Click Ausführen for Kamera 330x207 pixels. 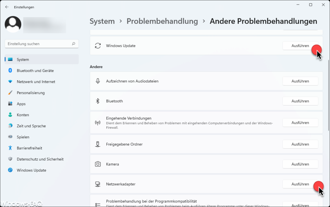click(300, 164)
